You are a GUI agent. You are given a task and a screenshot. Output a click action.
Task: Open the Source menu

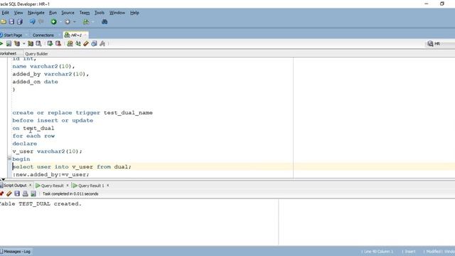tap(68, 13)
